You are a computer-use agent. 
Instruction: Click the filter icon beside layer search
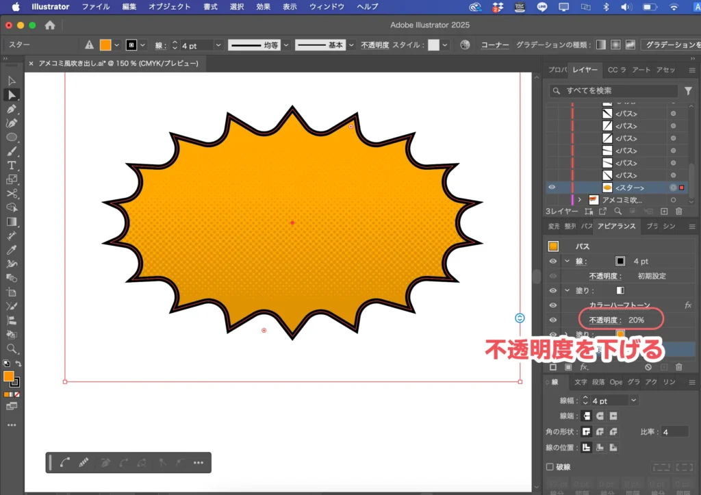(x=688, y=90)
